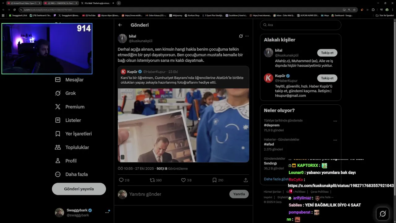Image resolution: width=396 pixels, height=223 pixels.
Task: Bookmark this page with star icon
Action: pyautogui.click(x=354, y=10)
